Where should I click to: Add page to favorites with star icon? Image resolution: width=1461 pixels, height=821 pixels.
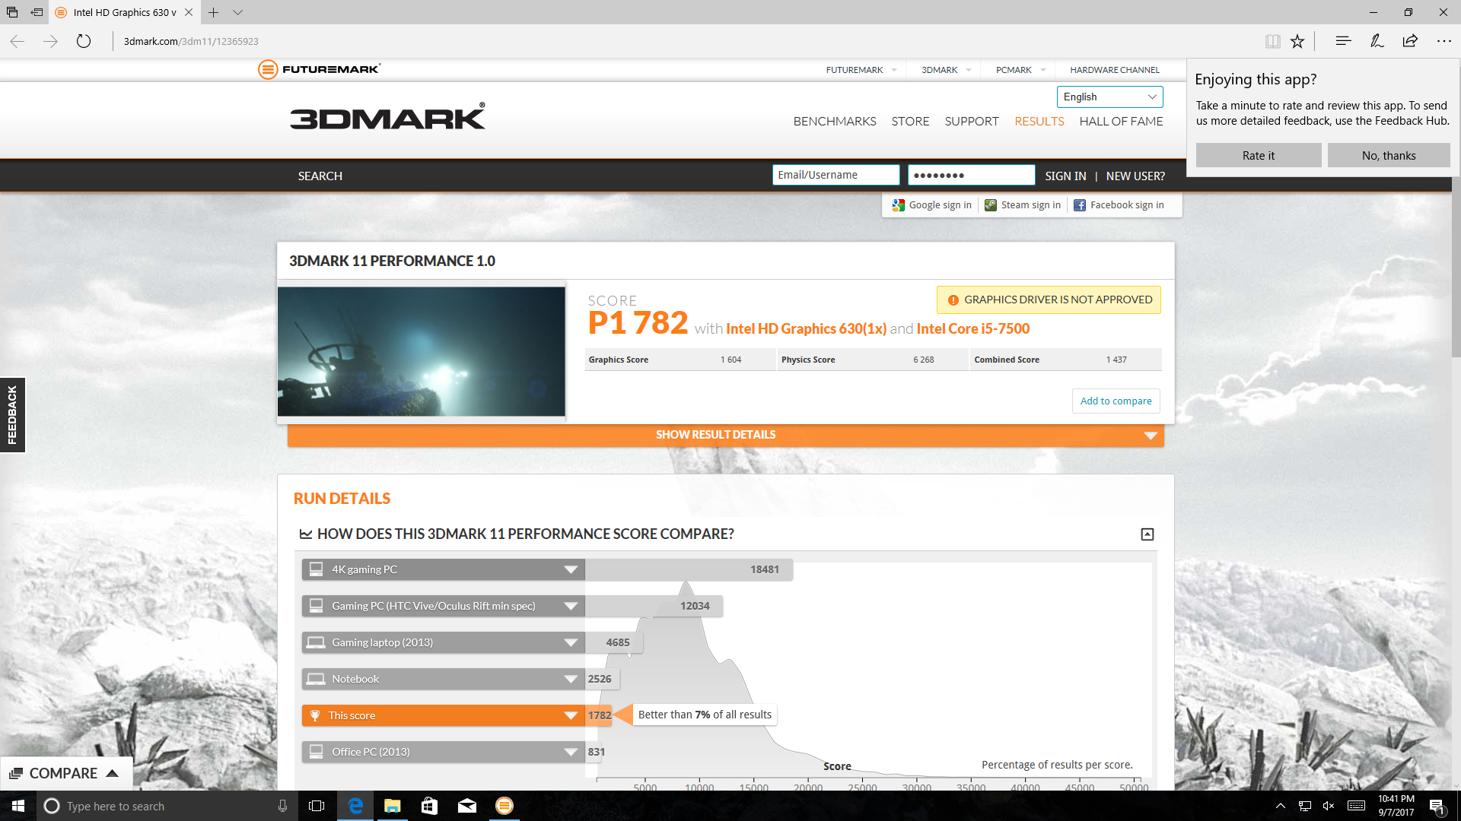point(1297,41)
